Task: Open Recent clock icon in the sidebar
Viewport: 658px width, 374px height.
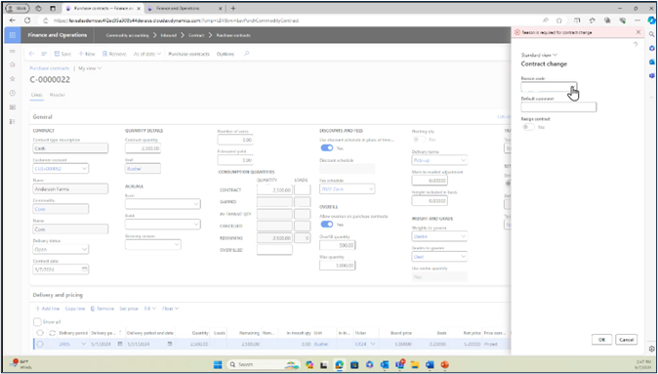Action: click(12, 93)
